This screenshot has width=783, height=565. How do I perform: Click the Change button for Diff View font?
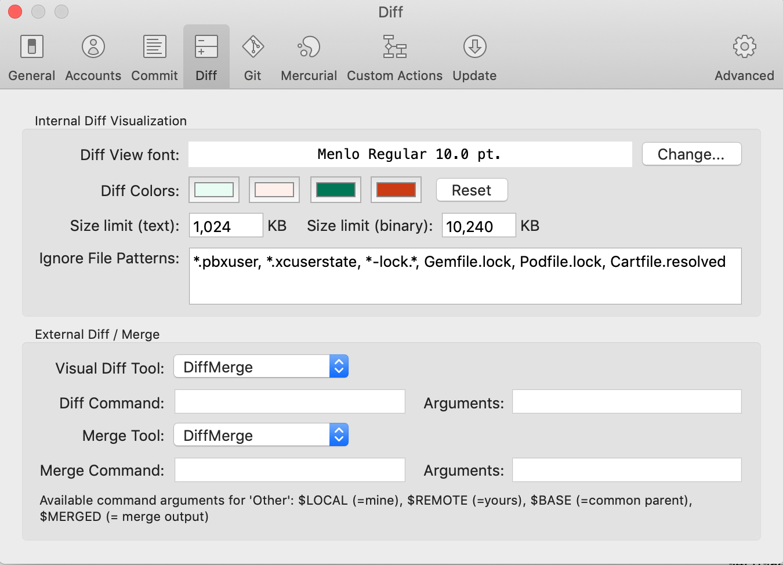click(691, 154)
